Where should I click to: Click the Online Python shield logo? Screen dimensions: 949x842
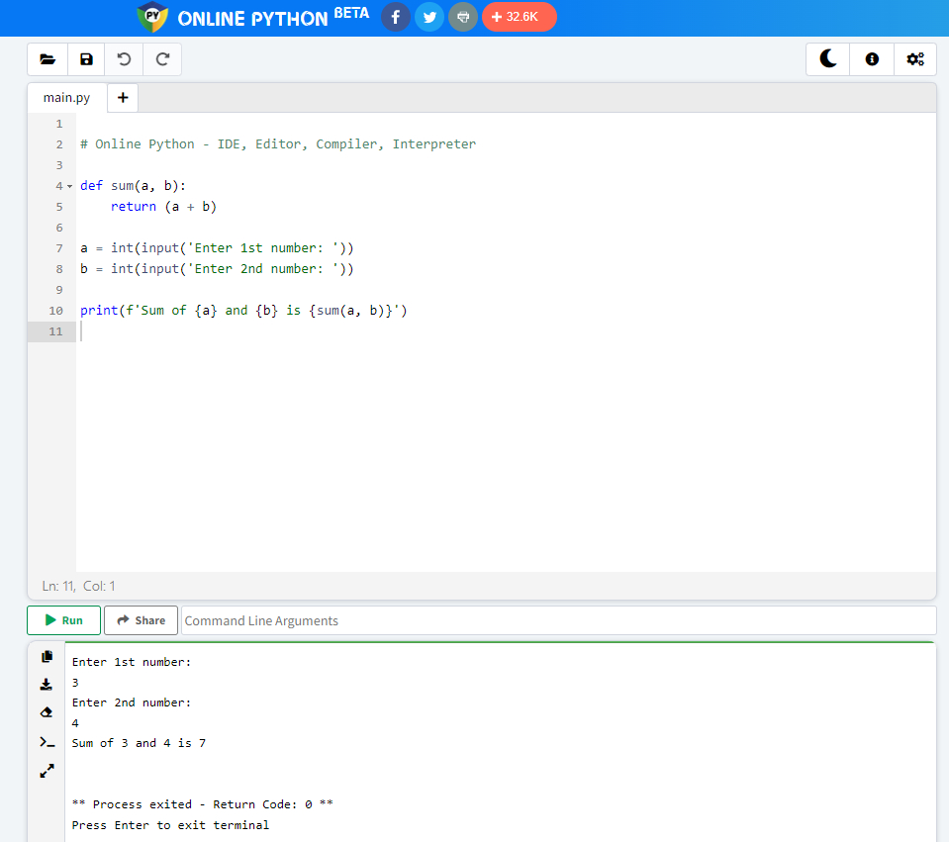[x=152, y=17]
